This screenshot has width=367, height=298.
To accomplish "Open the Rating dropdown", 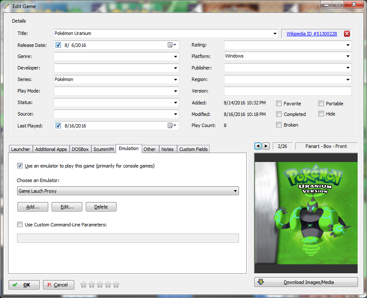I will pos(348,45).
